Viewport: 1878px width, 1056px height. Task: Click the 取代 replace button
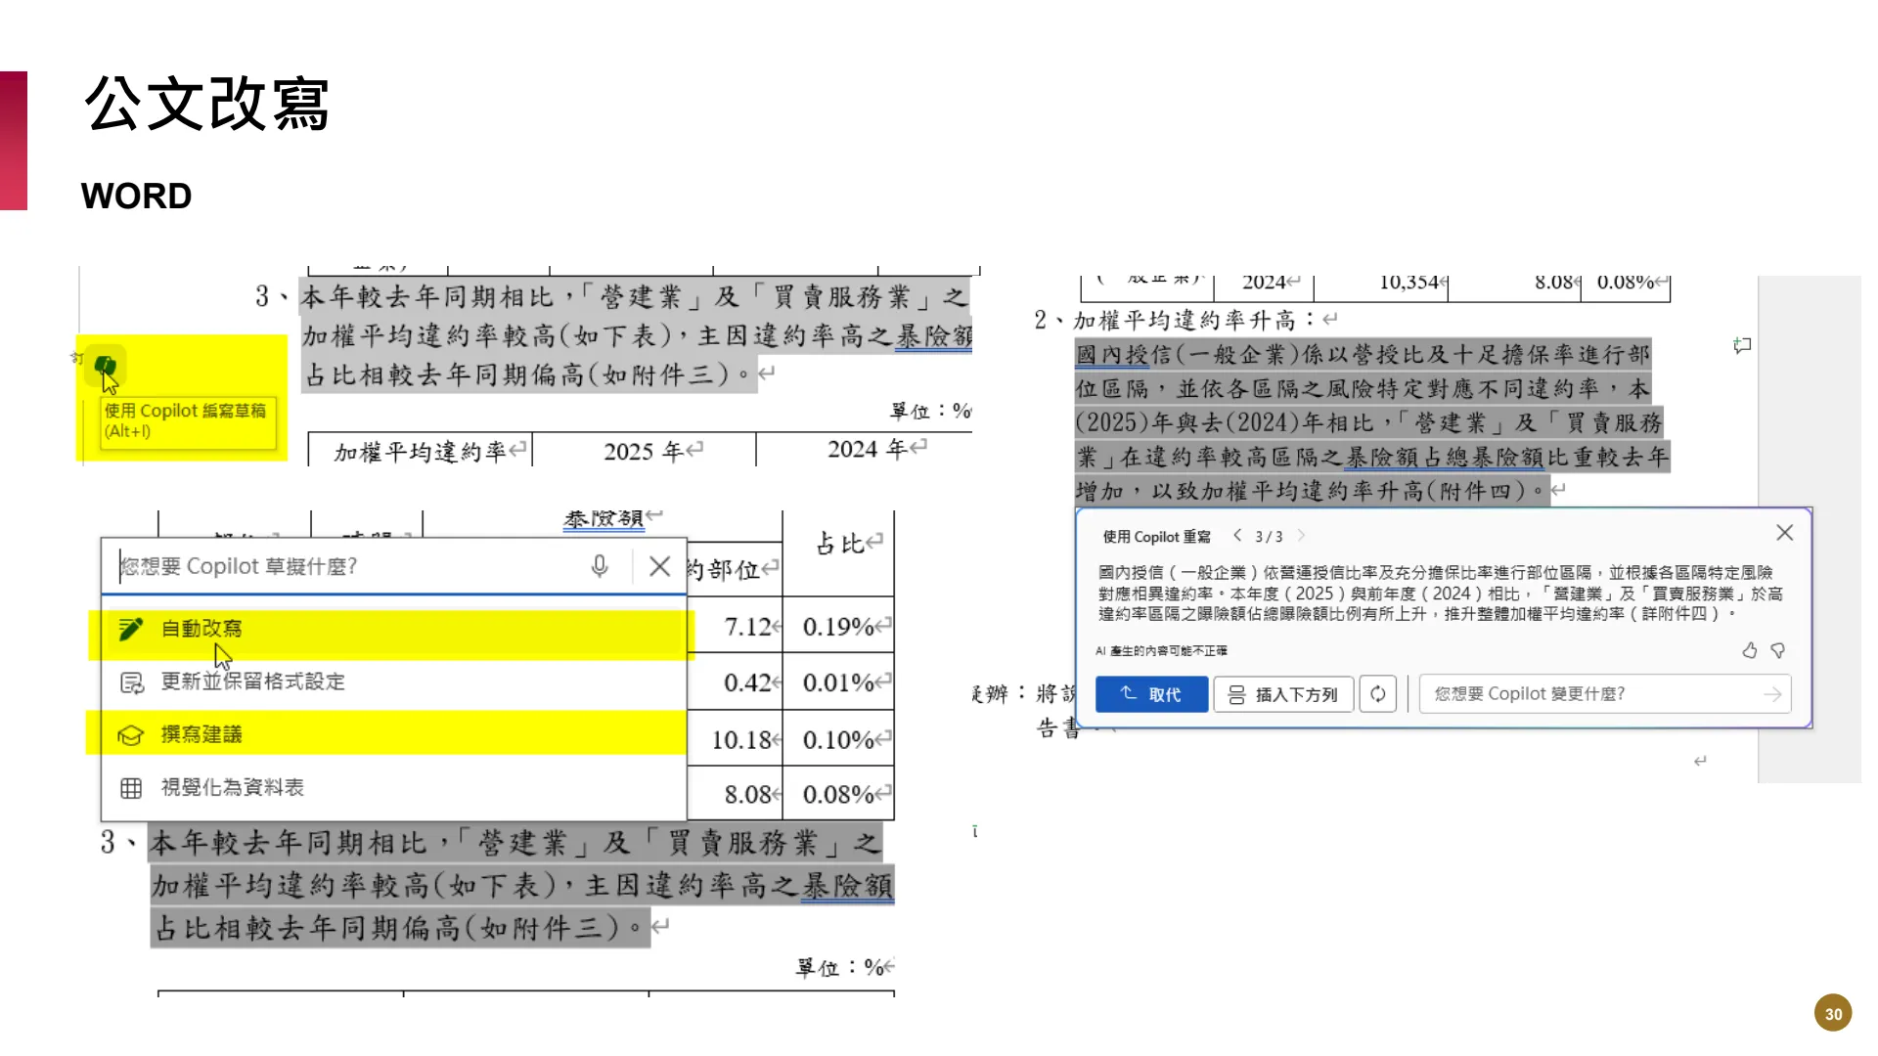[x=1151, y=694]
